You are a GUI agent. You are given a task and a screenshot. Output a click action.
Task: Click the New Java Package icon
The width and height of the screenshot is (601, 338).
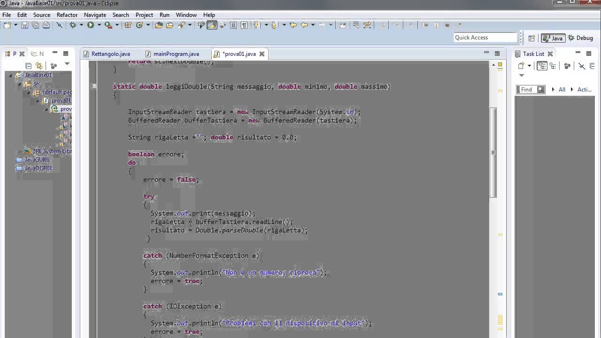click(128, 25)
